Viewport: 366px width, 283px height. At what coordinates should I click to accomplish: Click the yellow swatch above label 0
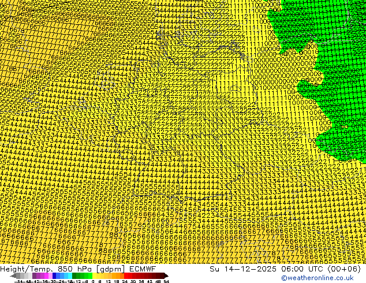(94, 275)
